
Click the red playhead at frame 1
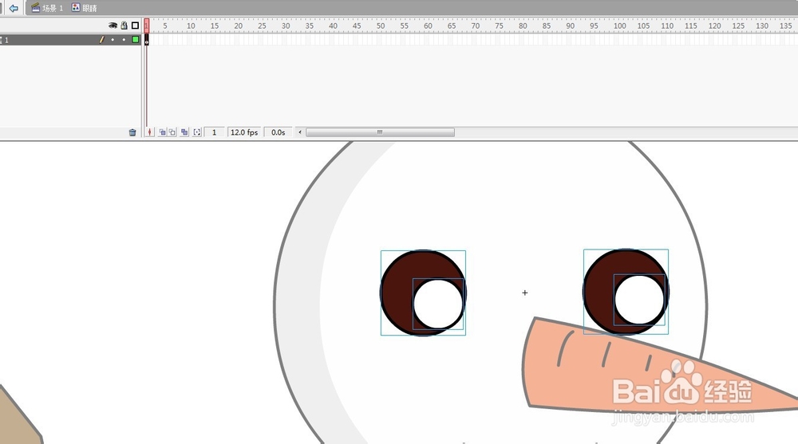pyautogui.click(x=147, y=26)
